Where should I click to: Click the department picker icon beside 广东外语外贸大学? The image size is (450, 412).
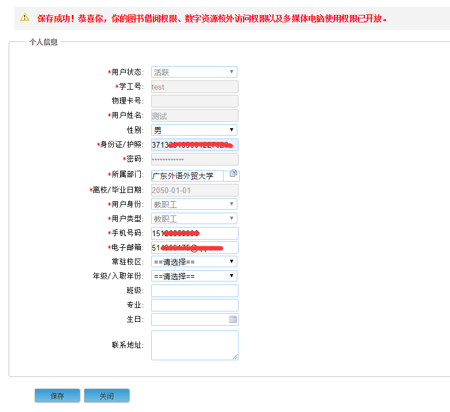pyautogui.click(x=233, y=174)
